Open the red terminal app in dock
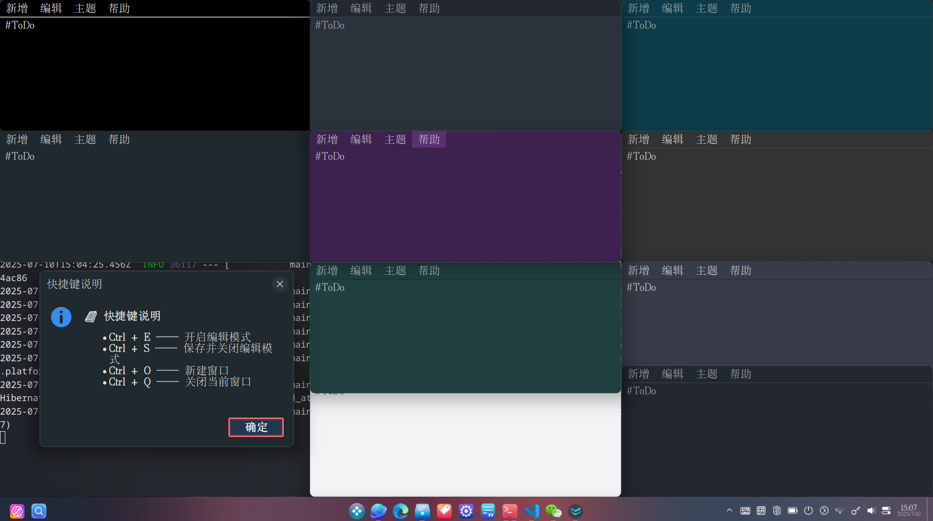933x521 pixels. (x=510, y=511)
